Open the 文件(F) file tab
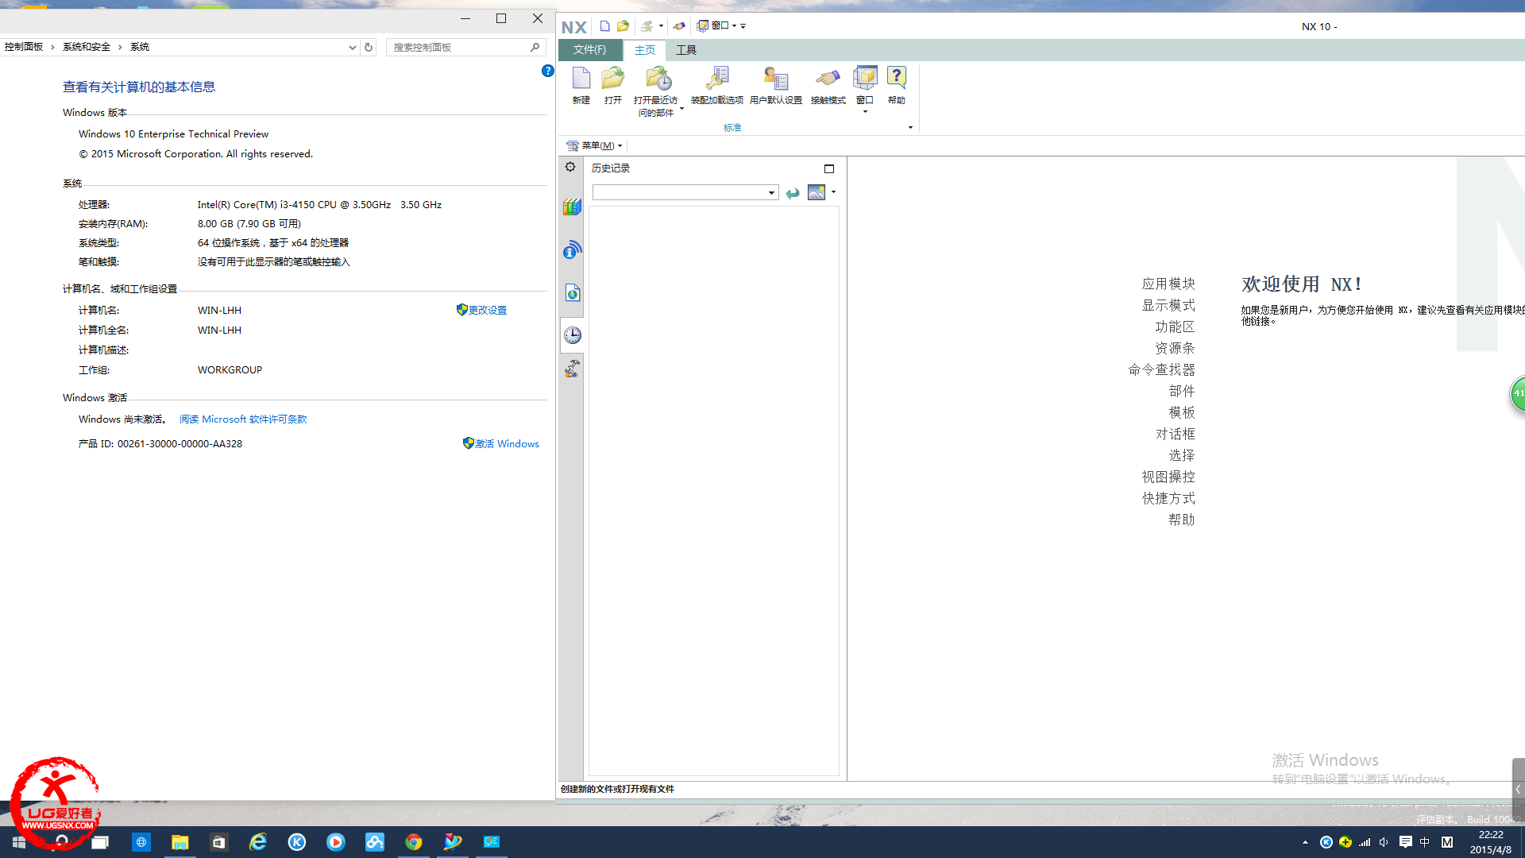Screen dimensions: 1525x858 589,50
